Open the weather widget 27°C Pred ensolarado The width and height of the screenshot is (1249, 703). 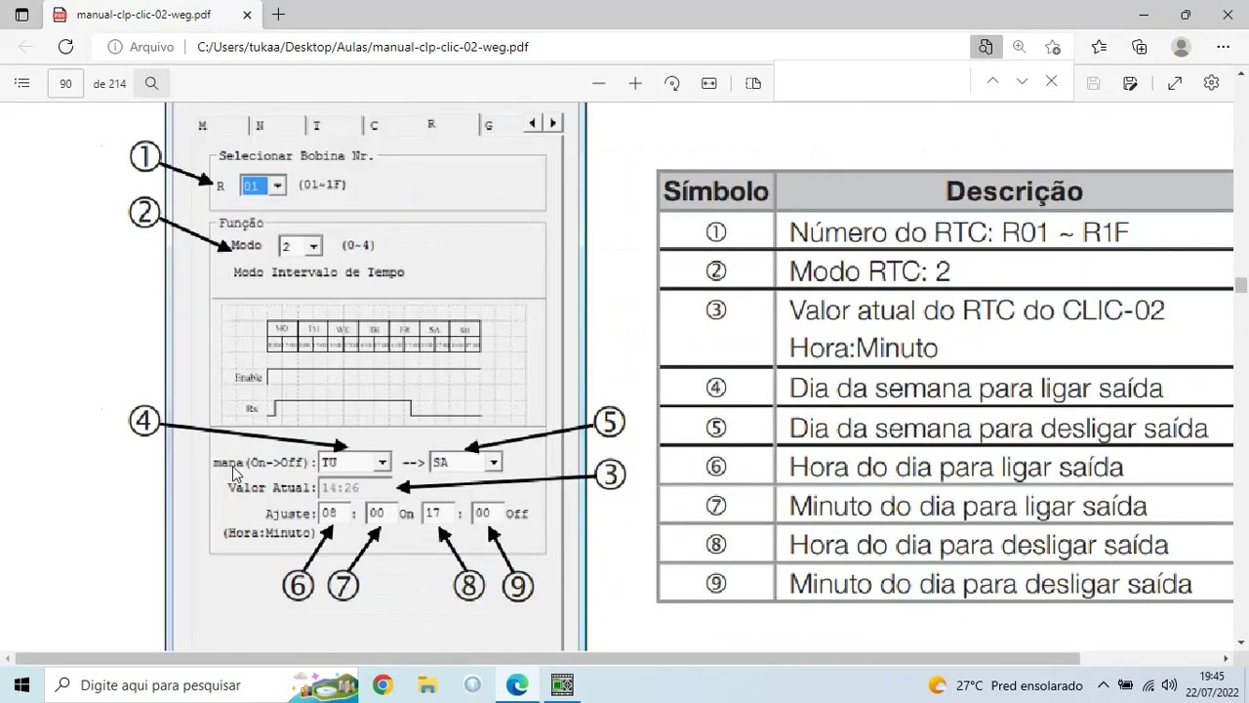pyautogui.click(x=1005, y=685)
